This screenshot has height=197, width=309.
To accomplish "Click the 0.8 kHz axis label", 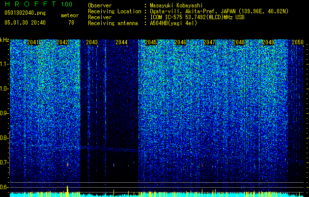I will click(x=4, y=138).
